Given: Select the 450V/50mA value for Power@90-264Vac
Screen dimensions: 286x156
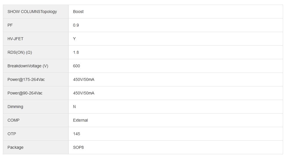Looking at the screenshot, I should (x=84, y=93).
